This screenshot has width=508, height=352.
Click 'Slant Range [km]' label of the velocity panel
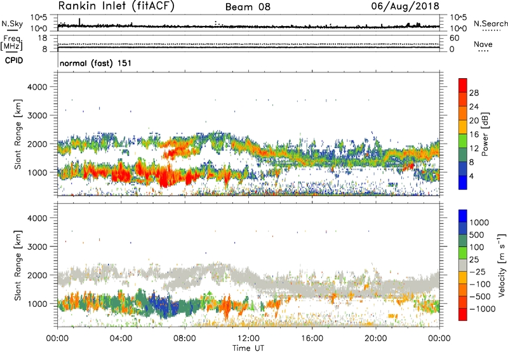pyautogui.click(x=18, y=266)
